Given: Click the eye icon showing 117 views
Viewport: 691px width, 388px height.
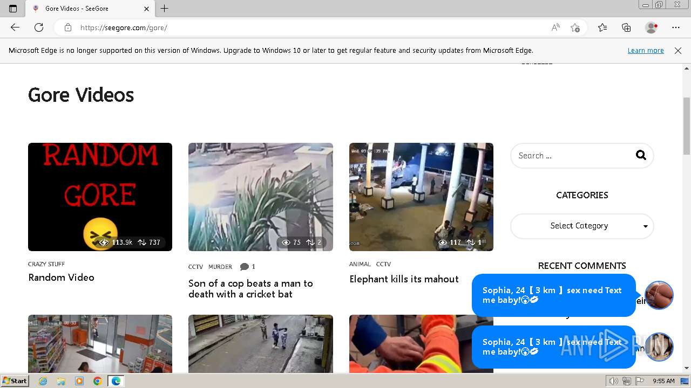Looking at the screenshot, I should [443, 242].
